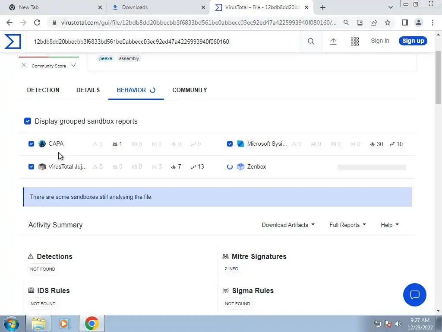This screenshot has height=332, width=442.
Task: Open the apps grid icon
Action: pyautogui.click(x=355, y=41)
